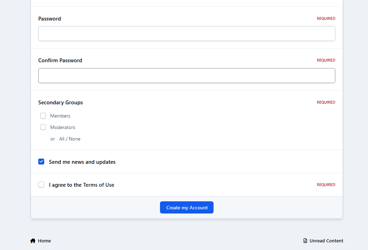
Task: Check the Members group checkbox
Action: pos(43,116)
